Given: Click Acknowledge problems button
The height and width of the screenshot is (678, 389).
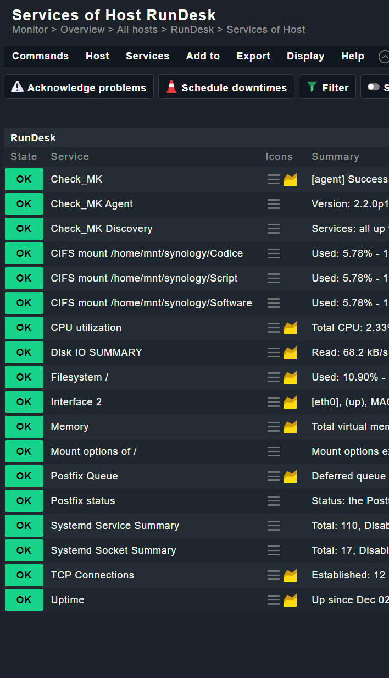Looking at the screenshot, I should (x=79, y=87).
